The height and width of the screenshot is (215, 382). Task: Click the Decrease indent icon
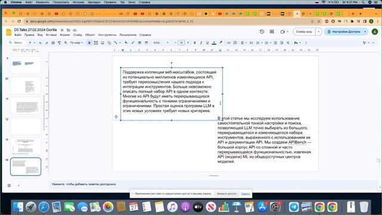275,42
